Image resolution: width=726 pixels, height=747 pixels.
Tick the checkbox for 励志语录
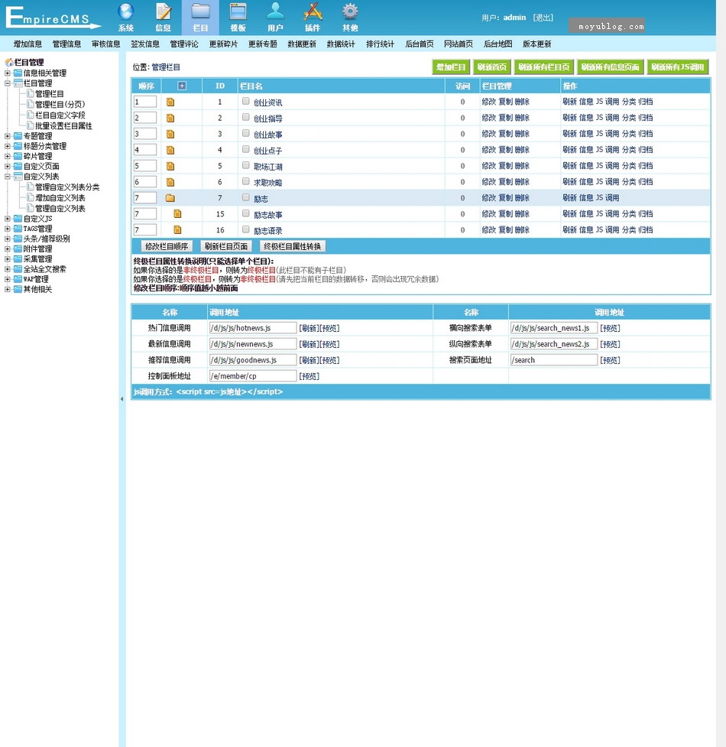(245, 229)
